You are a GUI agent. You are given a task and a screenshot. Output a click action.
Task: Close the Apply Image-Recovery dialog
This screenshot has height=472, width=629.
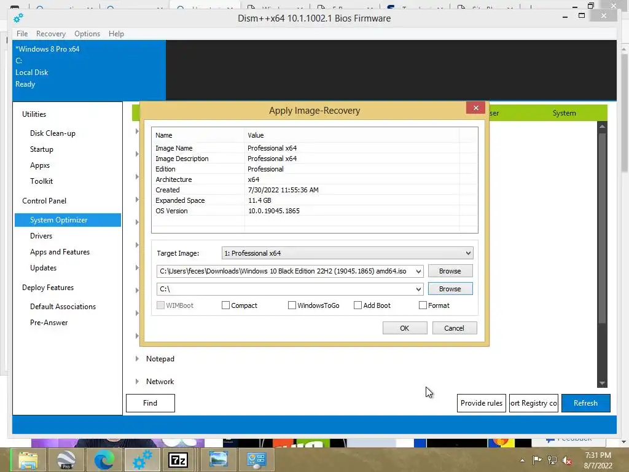coord(476,108)
